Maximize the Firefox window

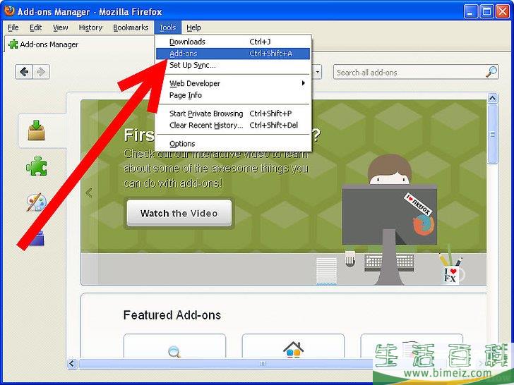point(486,11)
